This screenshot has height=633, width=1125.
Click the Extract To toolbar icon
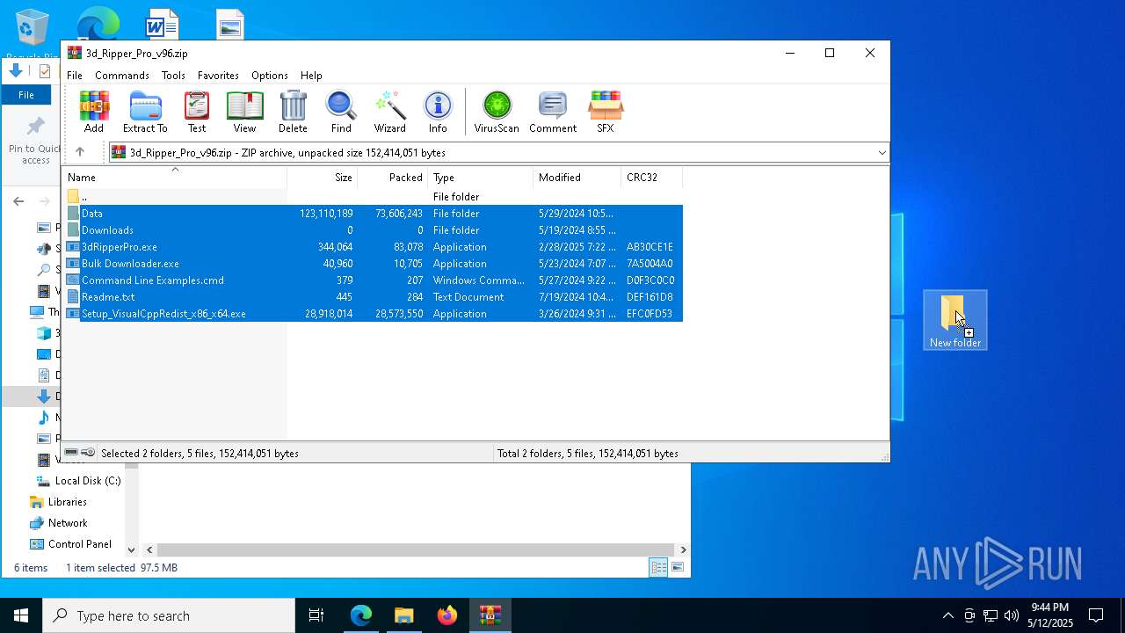[145, 112]
